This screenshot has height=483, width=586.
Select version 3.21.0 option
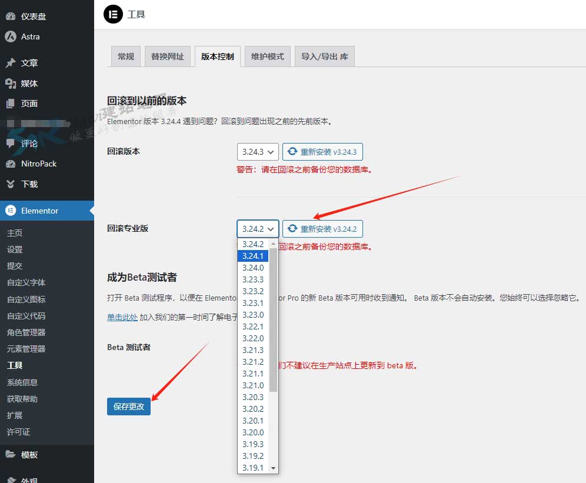tap(253, 385)
